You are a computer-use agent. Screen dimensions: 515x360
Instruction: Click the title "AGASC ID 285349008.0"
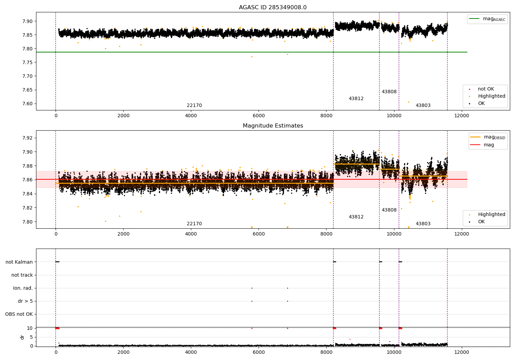pyautogui.click(x=273, y=8)
